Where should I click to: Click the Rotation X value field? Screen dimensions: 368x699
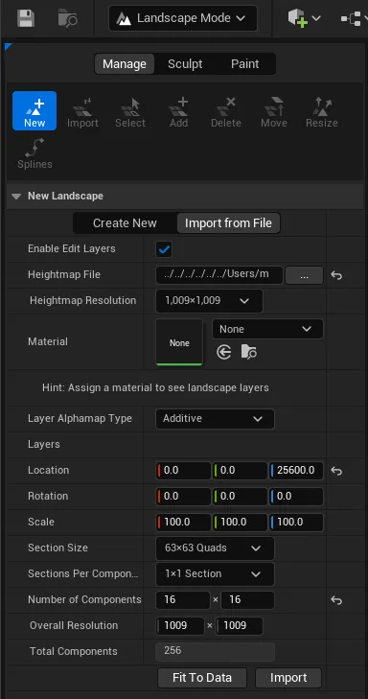click(x=183, y=497)
